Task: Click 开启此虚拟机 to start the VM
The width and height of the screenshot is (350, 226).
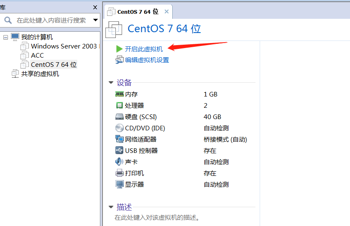Action: tap(144, 49)
